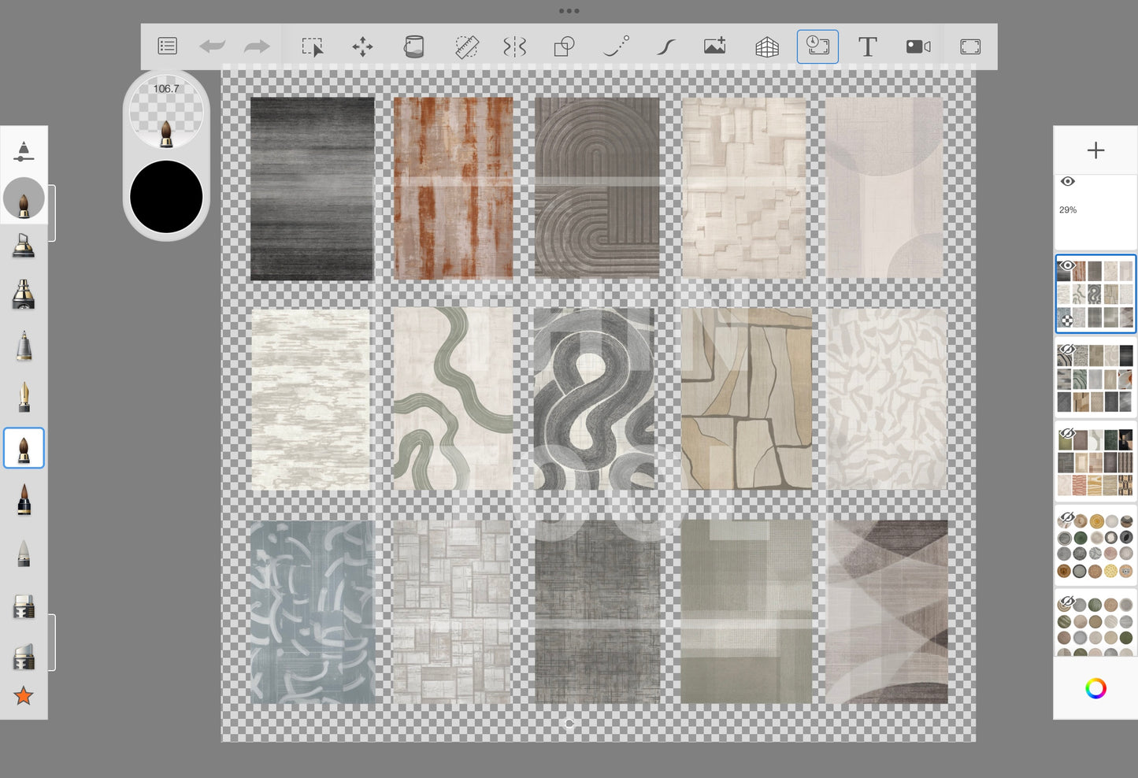Screen dimensions: 1138x778
Task: Open the black color puck
Action: click(x=166, y=197)
